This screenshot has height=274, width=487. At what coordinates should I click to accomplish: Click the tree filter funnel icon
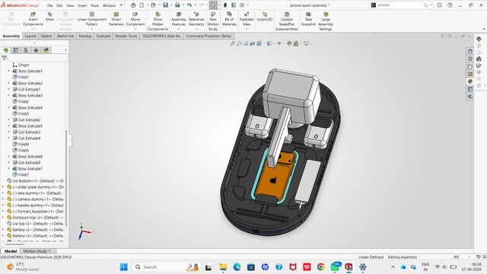point(4,58)
